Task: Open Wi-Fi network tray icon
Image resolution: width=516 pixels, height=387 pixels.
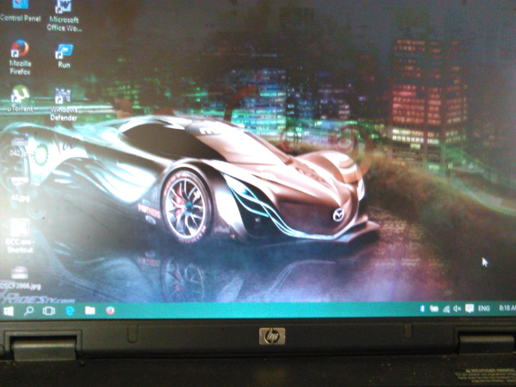Action: (x=446, y=309)
